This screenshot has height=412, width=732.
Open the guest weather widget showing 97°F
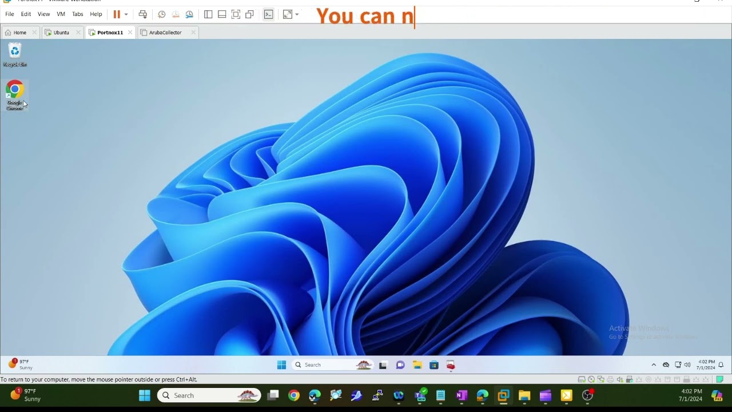21,365
